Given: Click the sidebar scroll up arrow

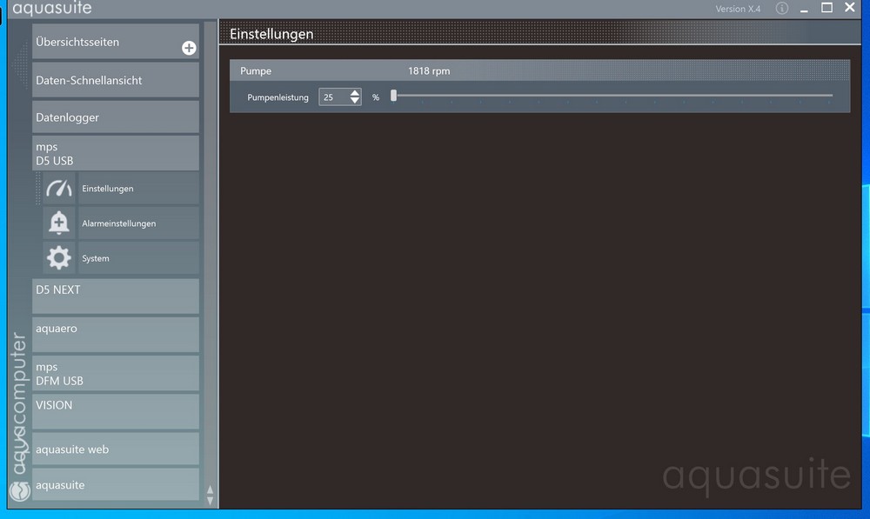Looking at the screenshot, I should (210, 490).
